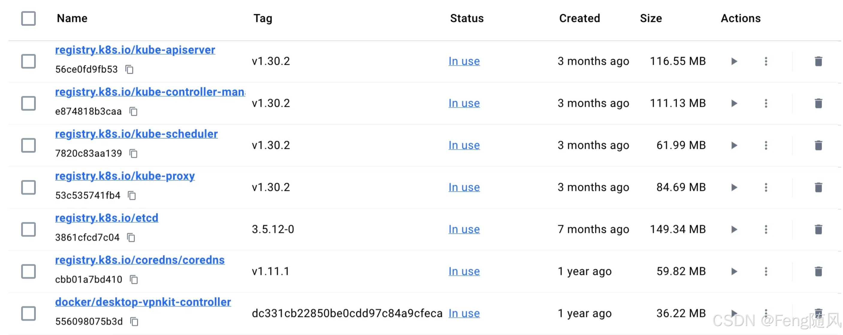Run the kube-proxy image

point(734,187)
